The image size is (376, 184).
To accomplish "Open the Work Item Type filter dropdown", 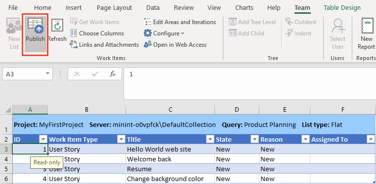I will (x=121, y=139).
